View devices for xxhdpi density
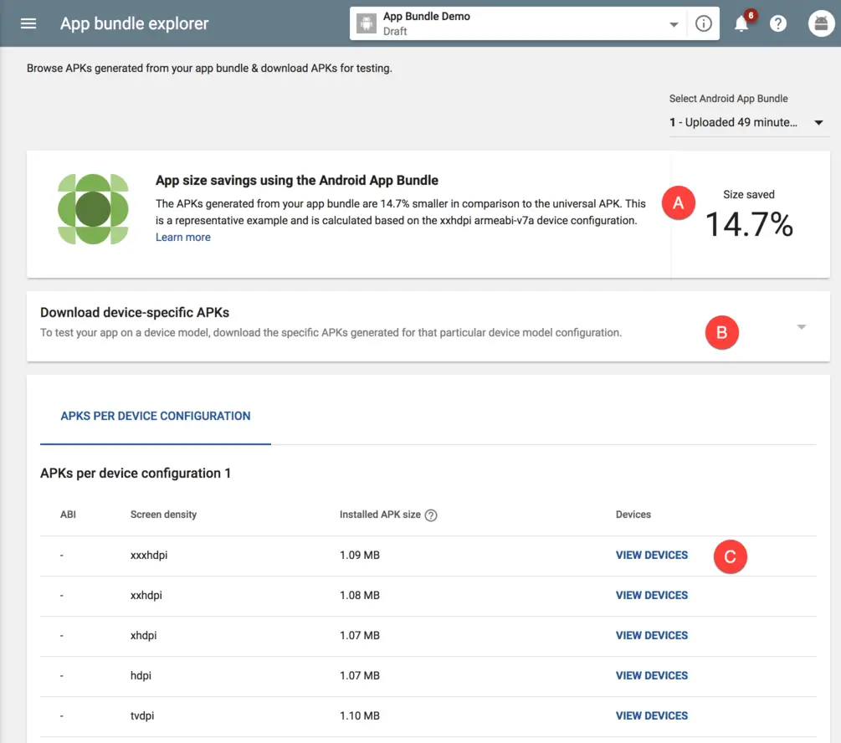The image size is (841, 743). (x=651, y=596)
